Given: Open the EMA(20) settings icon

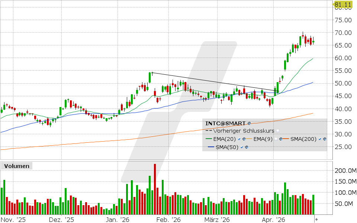Looking at the screenshot, I should 244,139.
